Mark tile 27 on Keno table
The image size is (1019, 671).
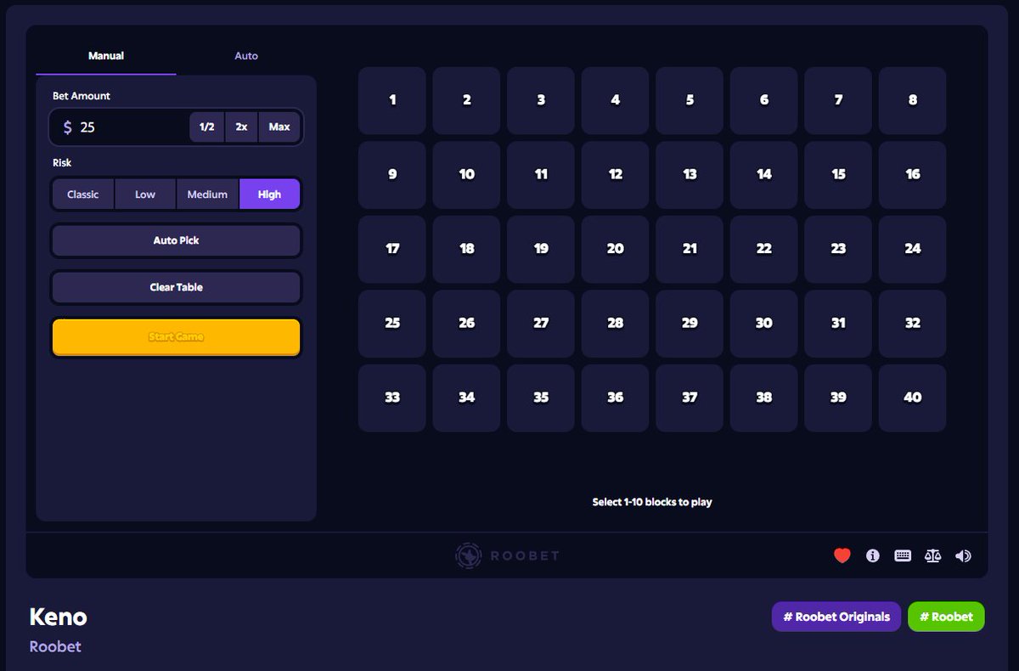(x=541, y=324)
